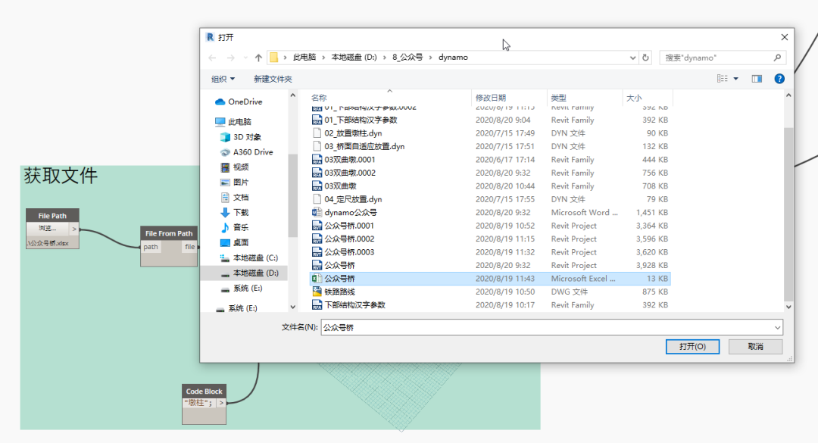Open 音乐 folder in sidebar

pos(234,227)
